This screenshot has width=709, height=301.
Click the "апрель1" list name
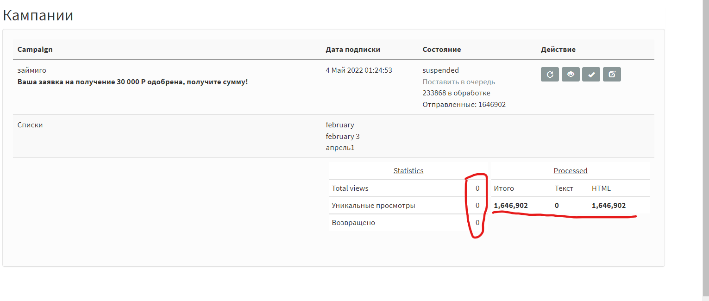pos(340,148)
